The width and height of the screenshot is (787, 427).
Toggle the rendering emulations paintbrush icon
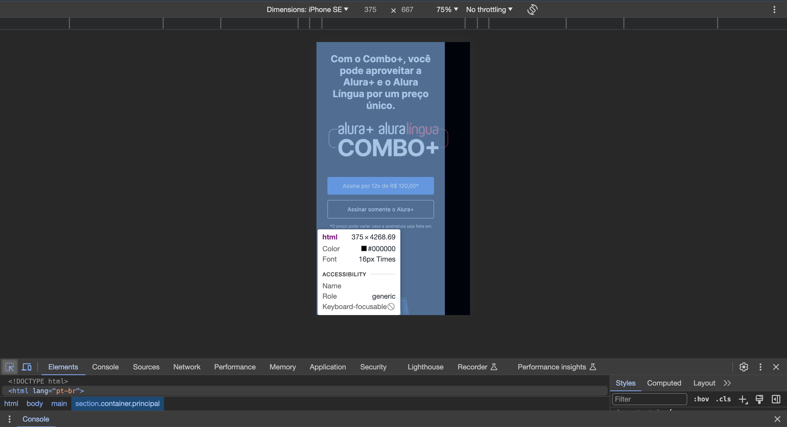click(x=759, y=399)
